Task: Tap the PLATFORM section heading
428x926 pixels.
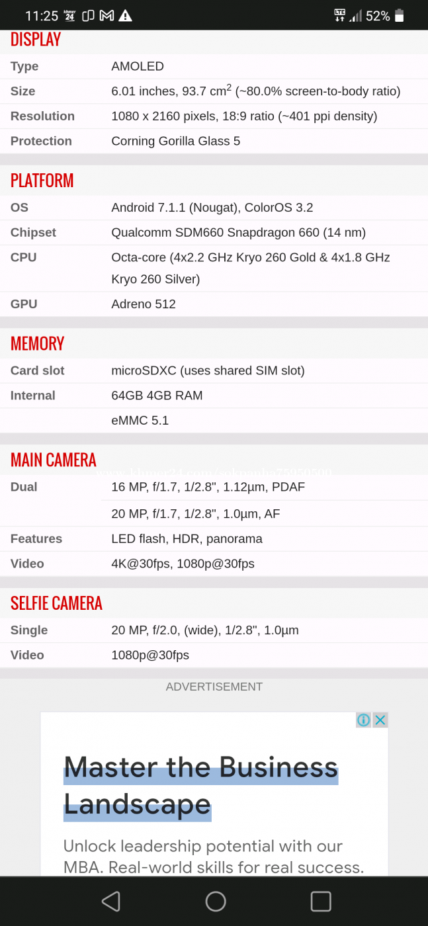Action: click(x=42, y=180)
